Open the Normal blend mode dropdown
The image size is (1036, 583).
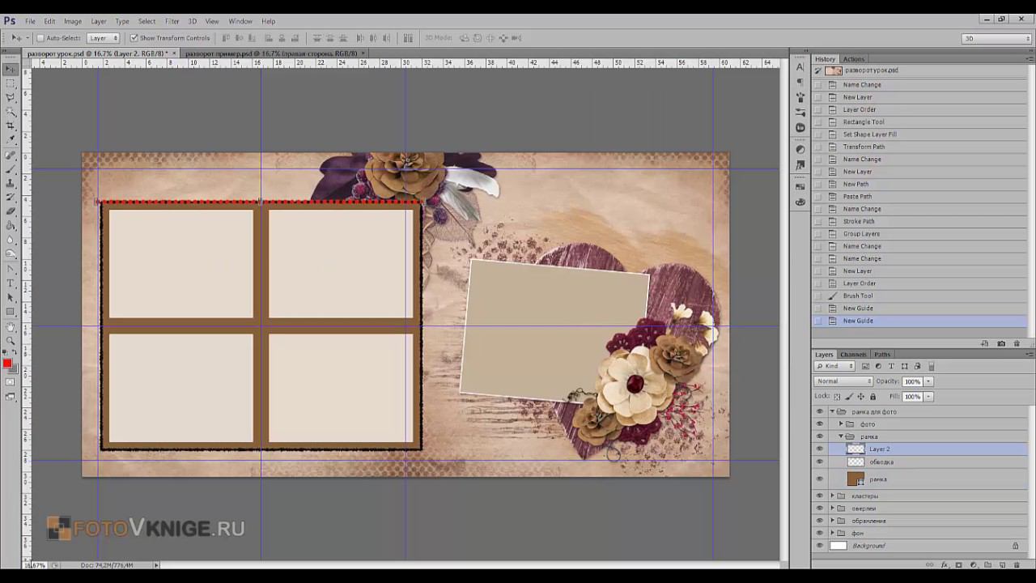point(843,381)
